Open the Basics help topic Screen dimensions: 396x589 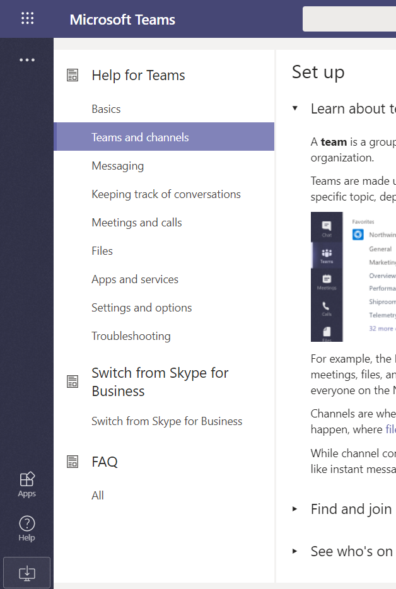click(x=106, y=108)
